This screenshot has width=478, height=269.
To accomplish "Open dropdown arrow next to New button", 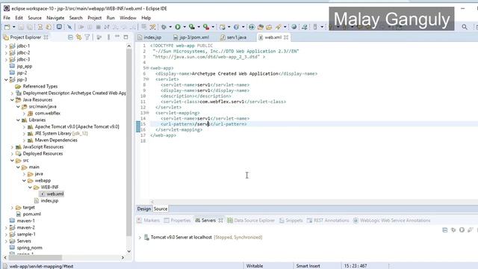I will 14,27.
